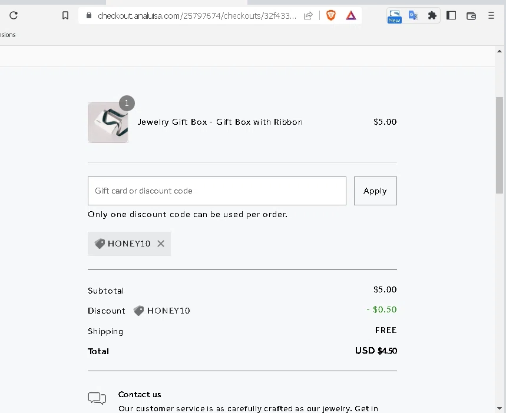Click the address bar URL
The image size is (506, 413).
197,16
